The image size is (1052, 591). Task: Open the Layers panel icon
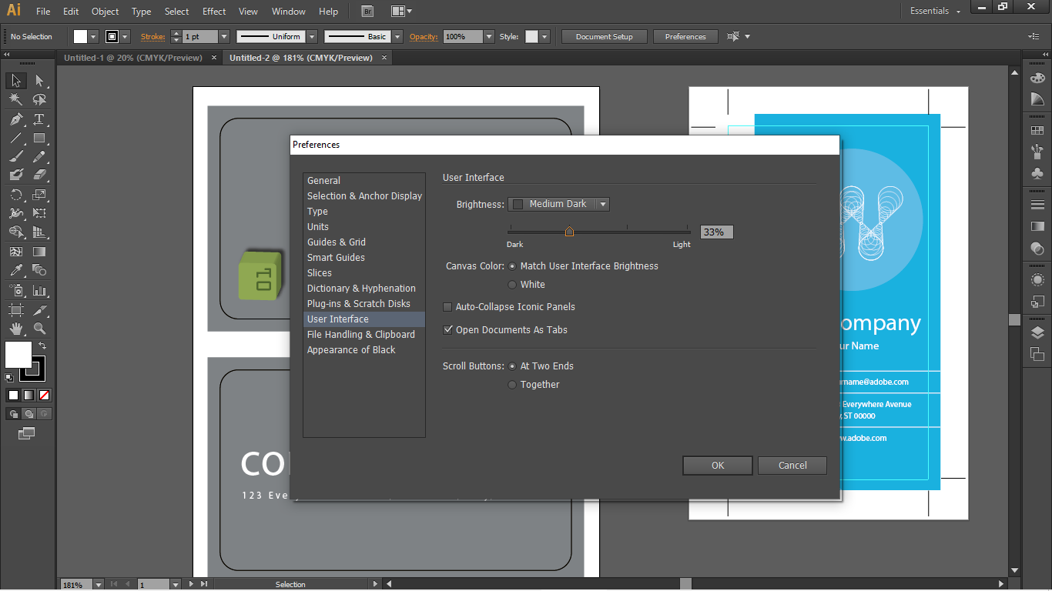click(1037, 333)
